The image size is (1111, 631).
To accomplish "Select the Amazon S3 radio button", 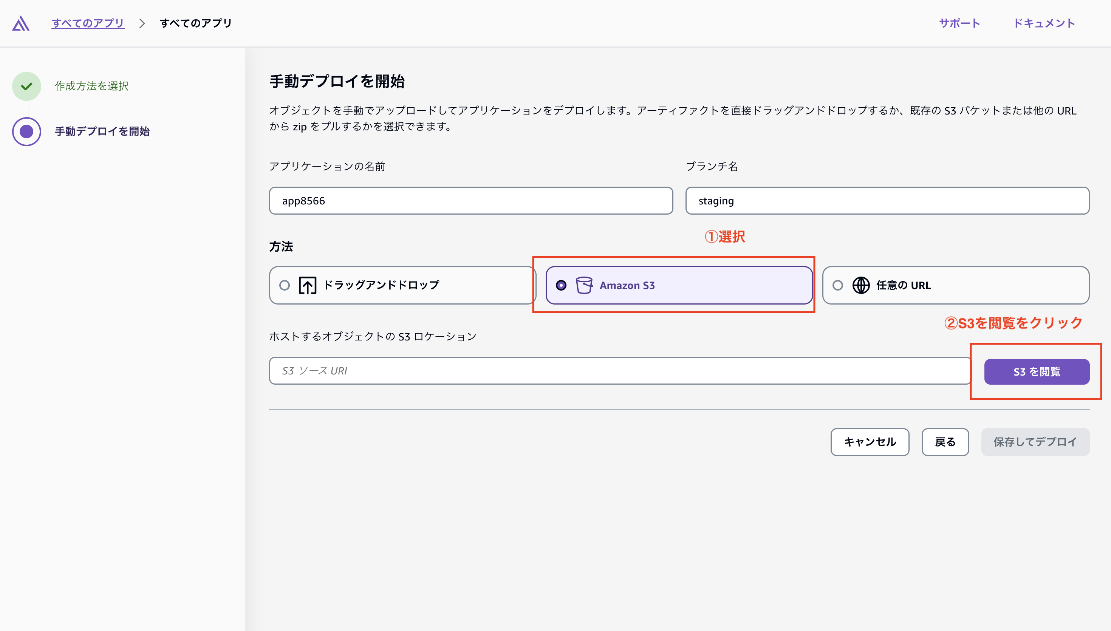I will click(561, 285).
